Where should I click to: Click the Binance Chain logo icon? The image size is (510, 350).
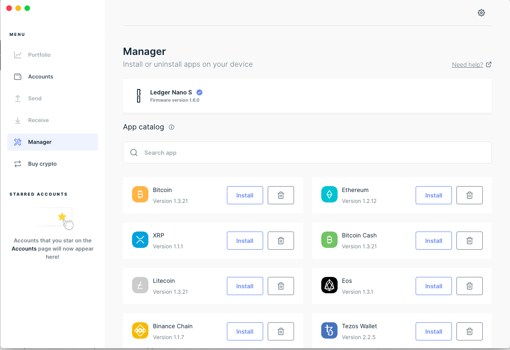(x=140, y=330)
